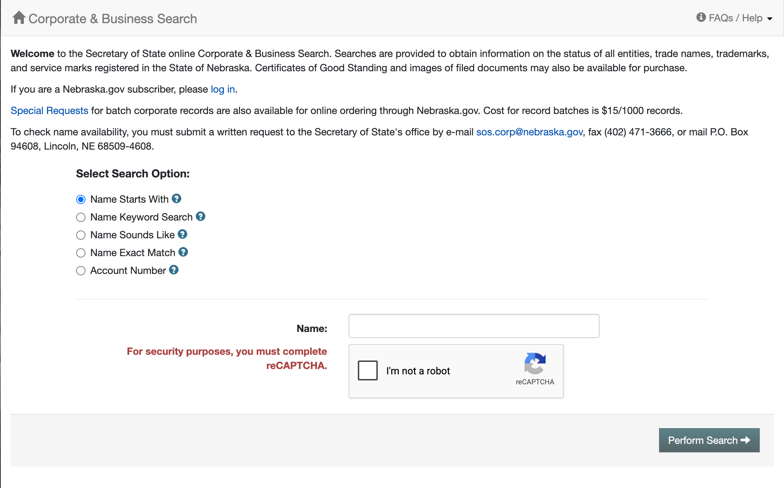The width and height of the screenshot is (784, 488).
Task: Click the home icon in the header
Action: pyautogui.click(x=19, y=17)
